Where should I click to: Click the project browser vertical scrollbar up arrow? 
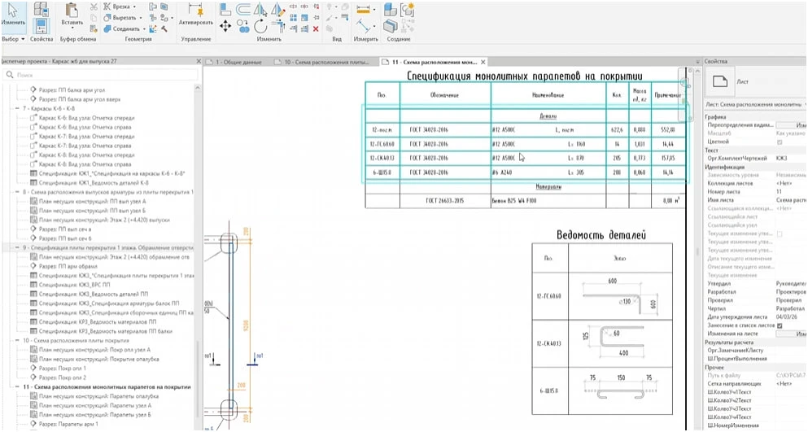coord(198,89)
